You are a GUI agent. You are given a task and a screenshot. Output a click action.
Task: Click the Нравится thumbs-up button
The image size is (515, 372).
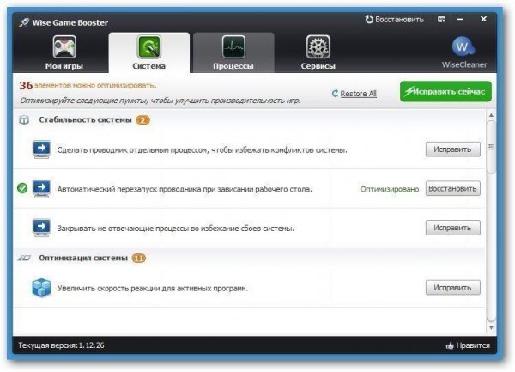[468, 345]
